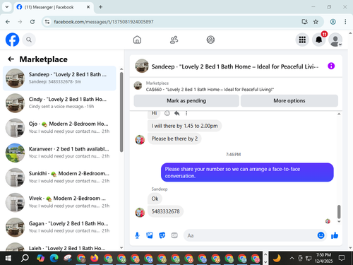
Task: Click the chat header avatar thumbnail
Action: pos(142,66)
